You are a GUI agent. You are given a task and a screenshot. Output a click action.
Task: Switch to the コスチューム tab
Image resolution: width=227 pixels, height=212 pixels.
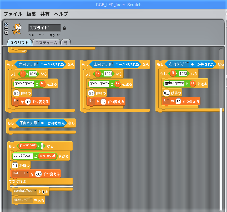(46, 43)
